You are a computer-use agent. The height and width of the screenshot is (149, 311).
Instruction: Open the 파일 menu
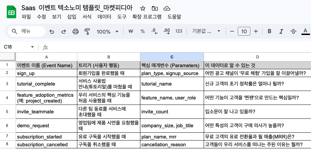pyautogui.click(x=26, y=17)
